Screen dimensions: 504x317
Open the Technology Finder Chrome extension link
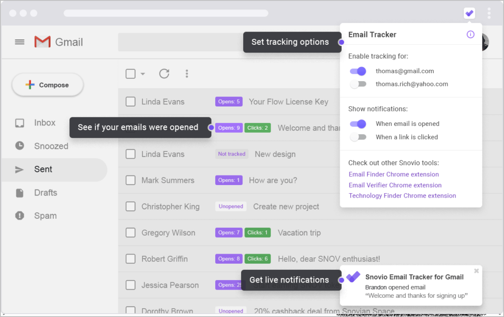pos(402,196)
